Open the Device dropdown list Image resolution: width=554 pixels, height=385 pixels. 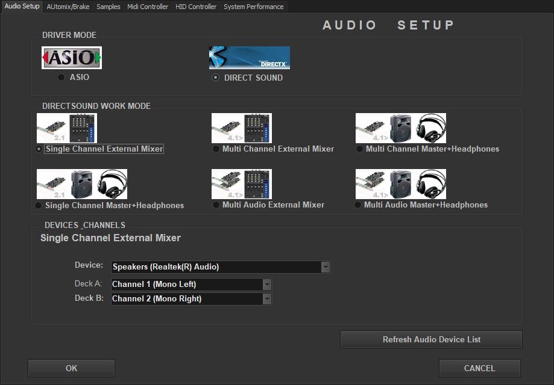pyautogui.click(x=326, y=266)
